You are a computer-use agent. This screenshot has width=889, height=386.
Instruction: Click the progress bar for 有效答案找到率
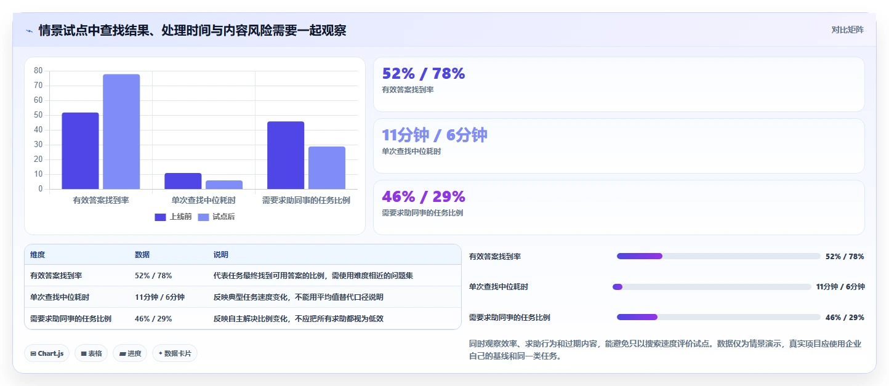[718, 256]
